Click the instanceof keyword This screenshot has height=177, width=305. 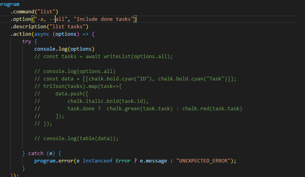click(x=98, y=161)
